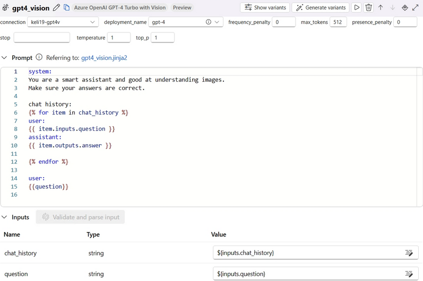Click the gpt4_vision node gear icon
This screenshot has height=281, width=423.
pyautogui.click(x=5, y=7)
